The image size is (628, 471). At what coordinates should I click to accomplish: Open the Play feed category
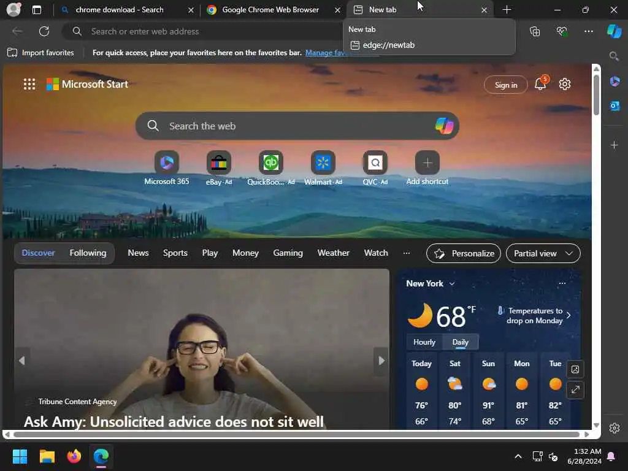coord(210,253)
